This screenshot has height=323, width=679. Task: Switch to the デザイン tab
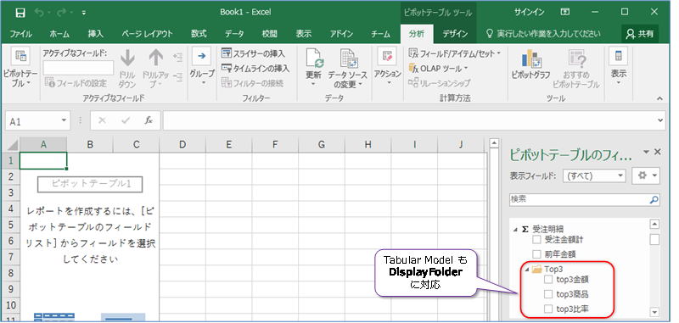pos(455,34)
